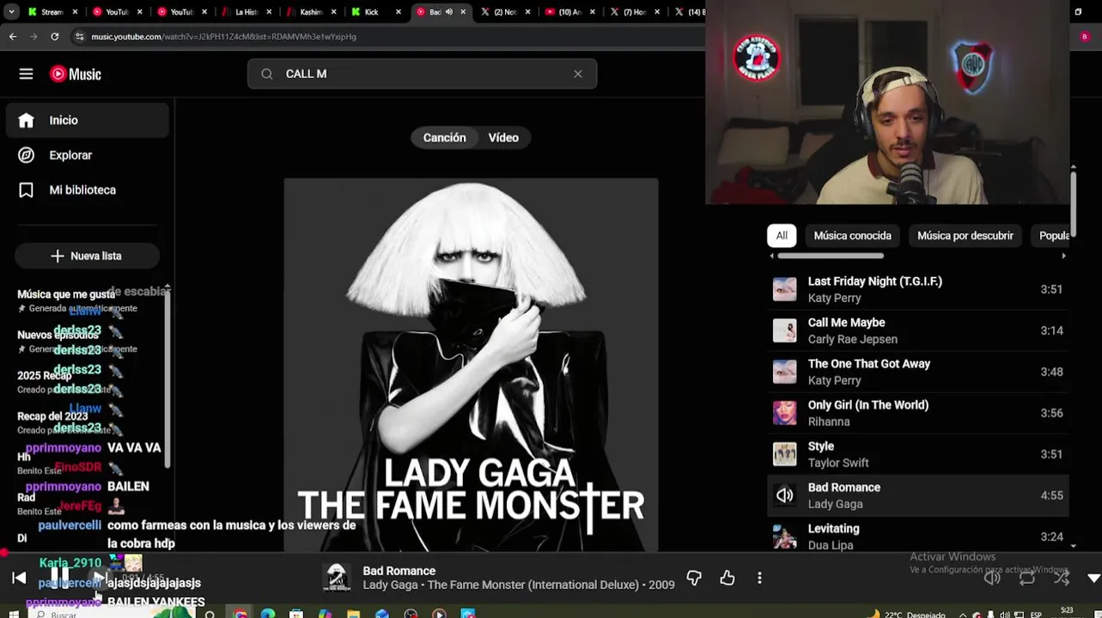This screenshot has height=618, width=1102.
Task: Click the Bad Romance speaker thumbnail in queue
Action: pyautogui.click(x=784, y=495)
